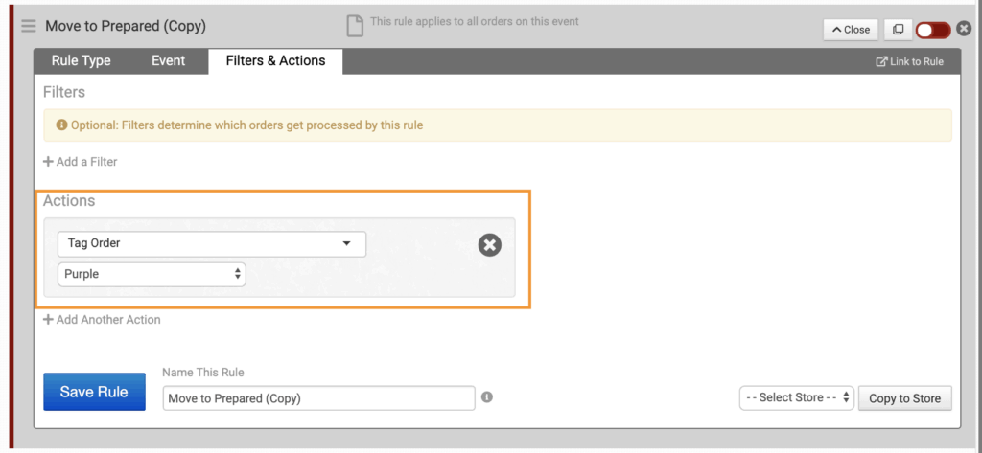982x453 pixels.
Task: Click the duplicate rule icon button
Action: click(898, 30)
